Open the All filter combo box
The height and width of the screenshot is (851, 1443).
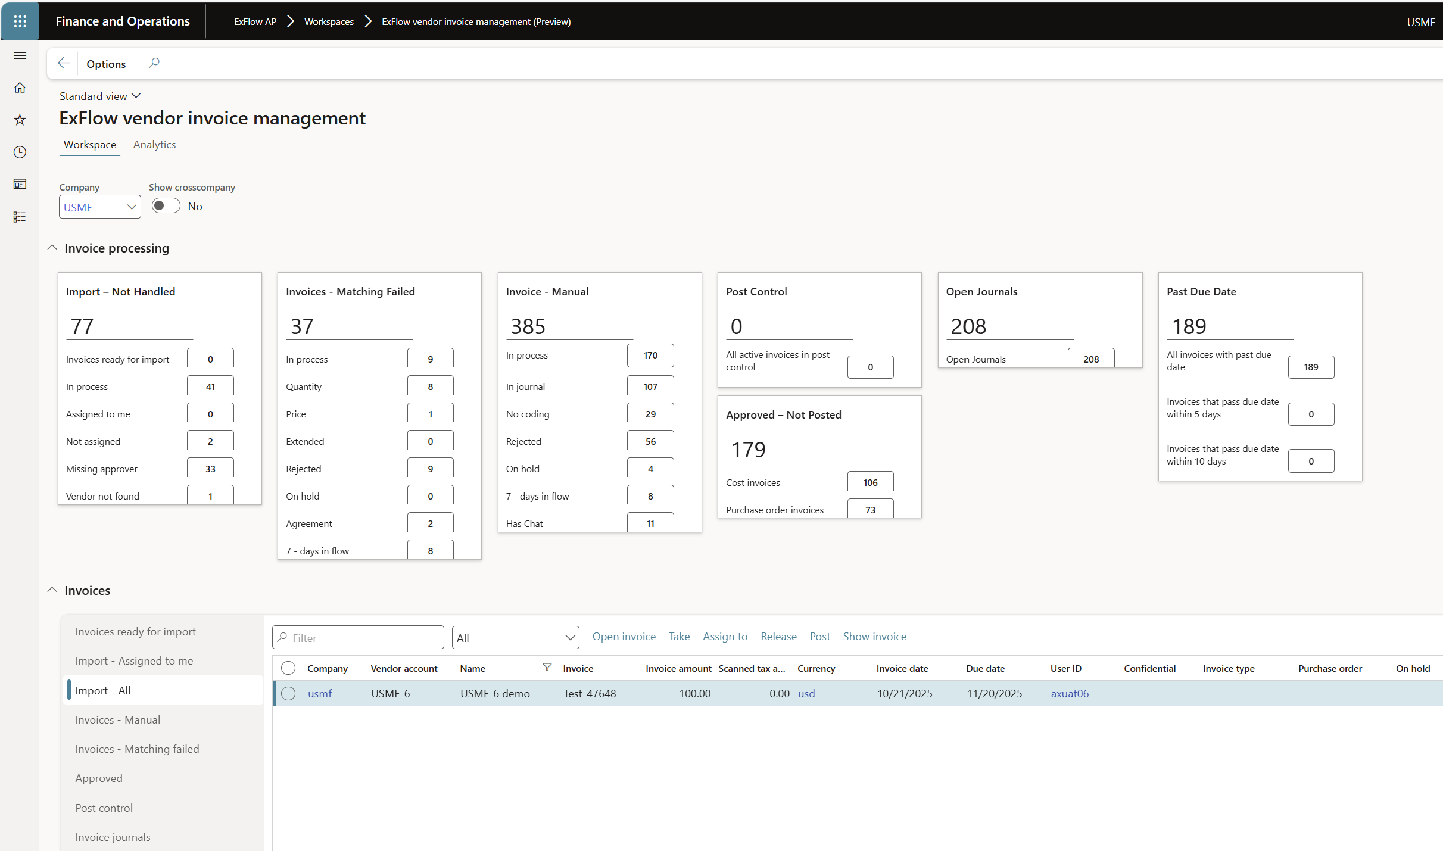(515, 638)
